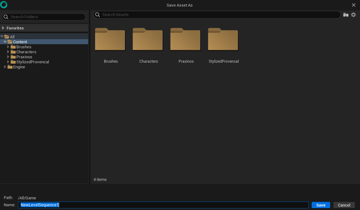360x210 pixels.
Task: Select the Characters tree item
Action: [25, 52]
